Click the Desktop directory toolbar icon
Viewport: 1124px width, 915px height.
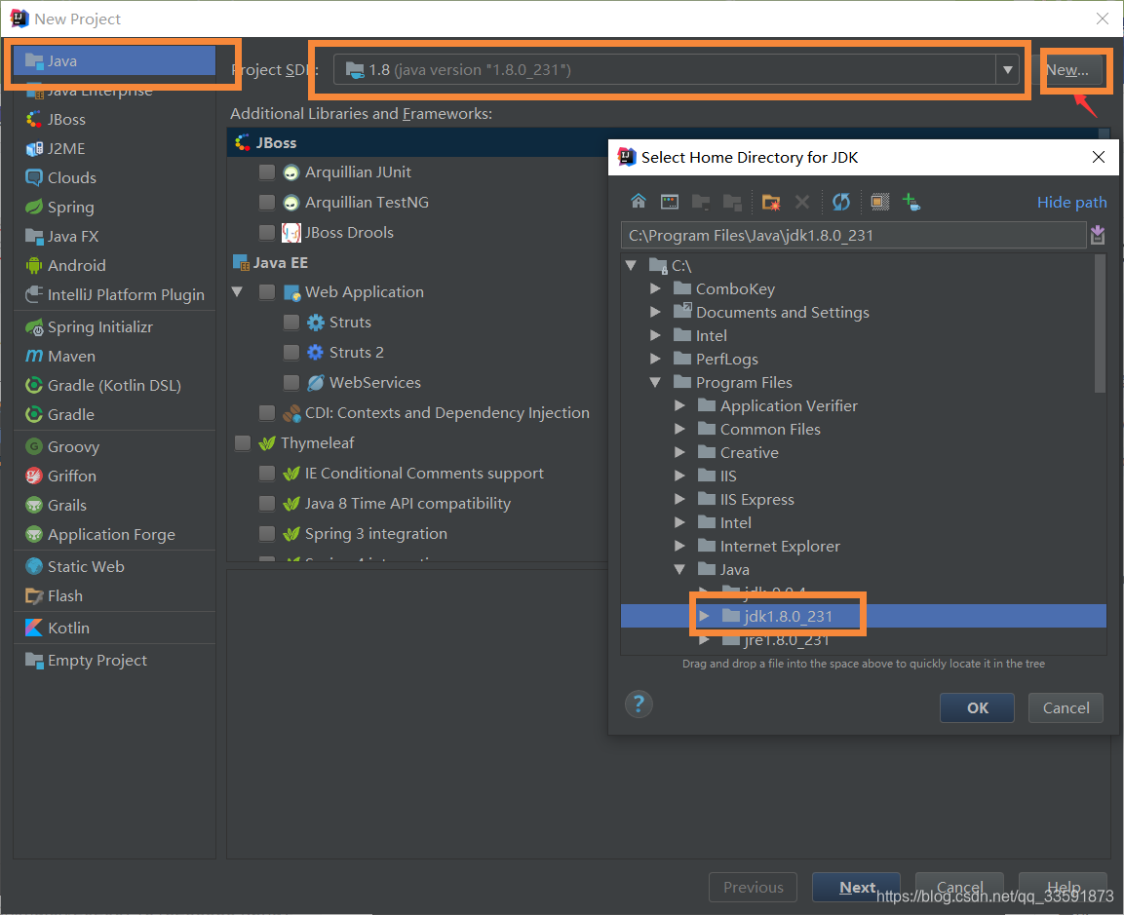670,202
